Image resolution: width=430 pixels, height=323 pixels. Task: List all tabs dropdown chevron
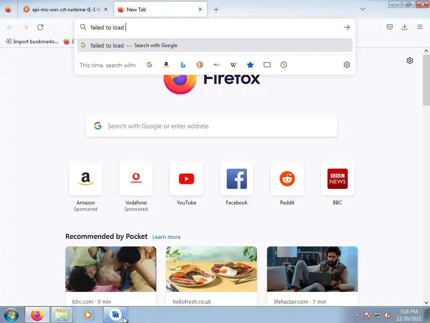(x=362, y=9)
